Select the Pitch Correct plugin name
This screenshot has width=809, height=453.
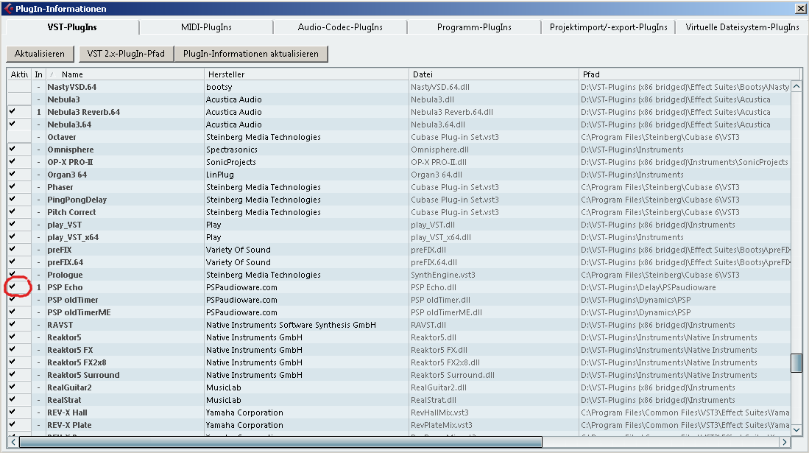pyautogui.click(x=71, y=212)
